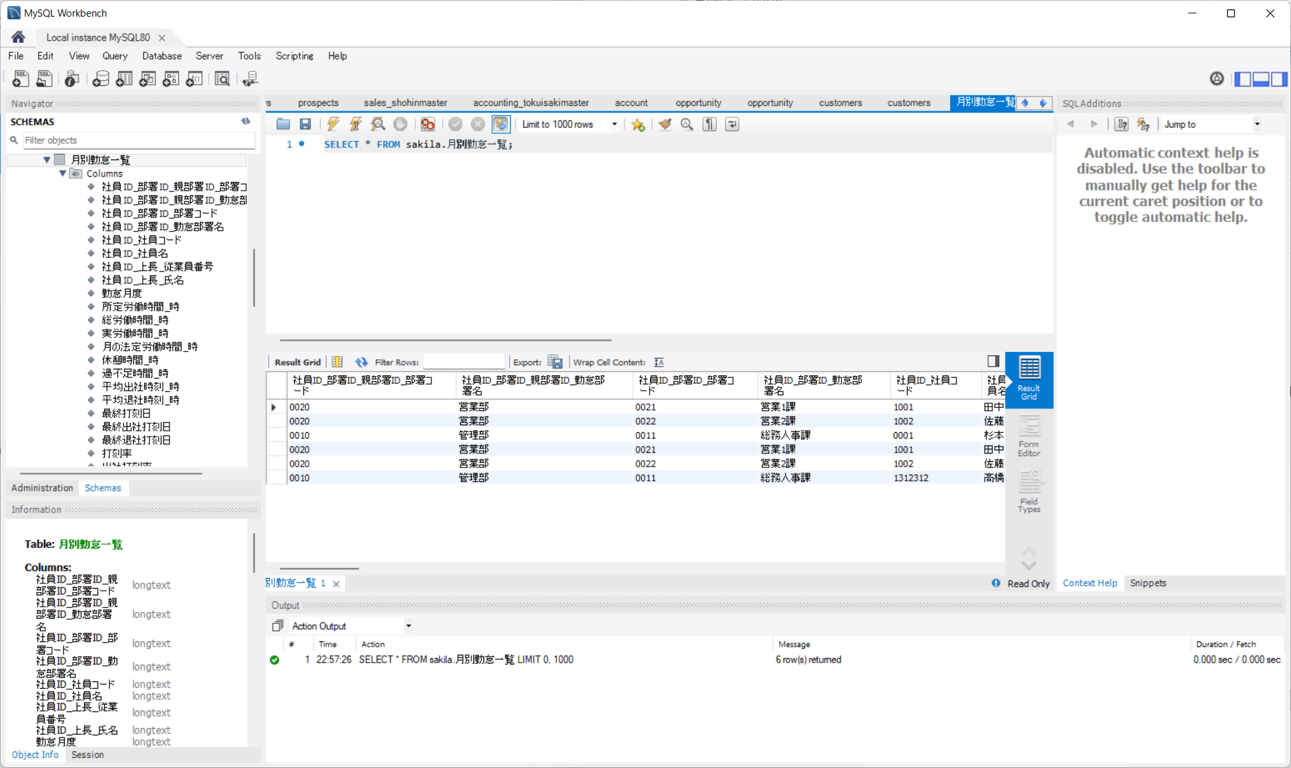This screenshot has width=1291, height=768.
Task: Open the Field Types panel
Action: tap(1028, 492)
